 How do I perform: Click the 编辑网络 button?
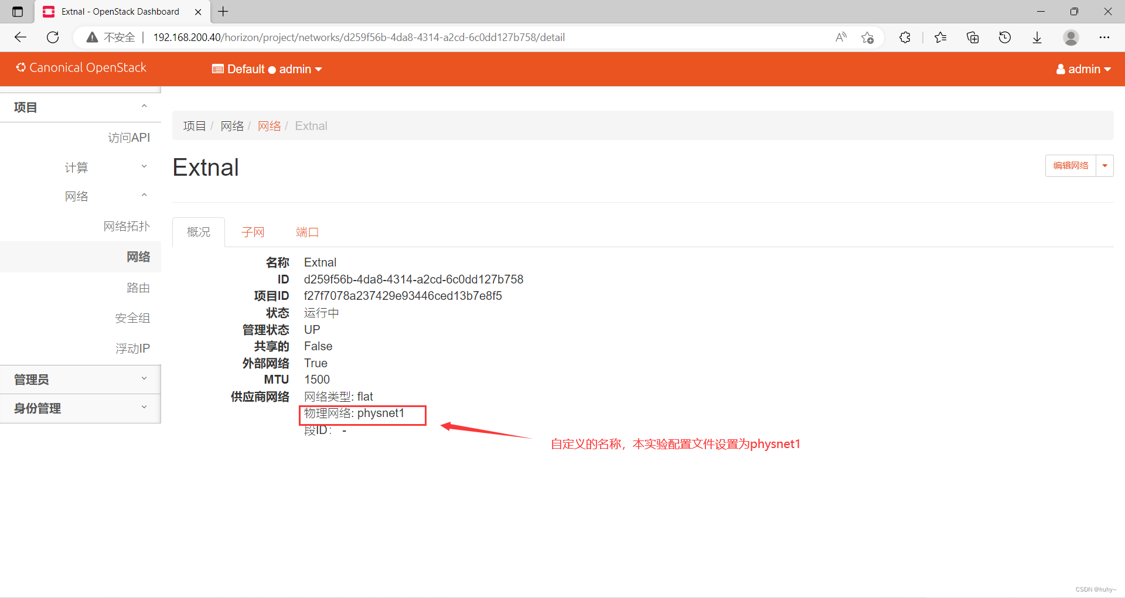pyautogui.click(x=1071, y=166)
